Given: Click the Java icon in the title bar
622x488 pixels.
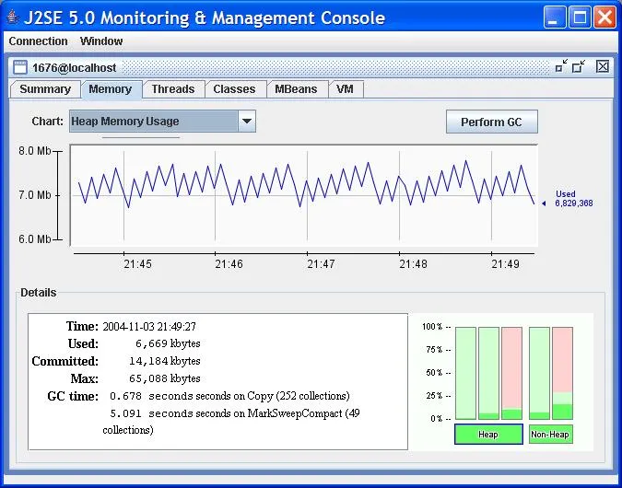Looking at the screenshot, I should pyautogui.click(x=13, y=17).
